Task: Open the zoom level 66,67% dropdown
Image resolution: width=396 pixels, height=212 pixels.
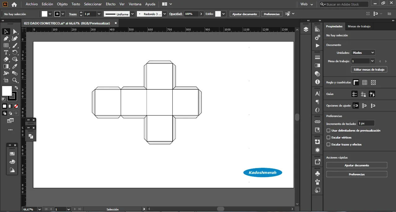Action: [39, 210]
